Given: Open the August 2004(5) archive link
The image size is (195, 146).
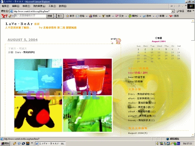Looking at the screenshot, I should [x=138, y=133].
